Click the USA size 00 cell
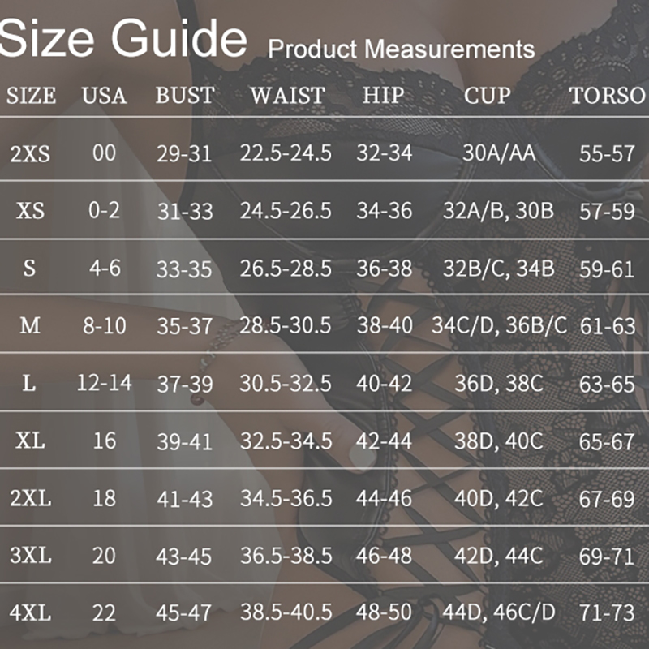Image resolution: width=649 pixels, height=649 pixels. pos(105,153)
